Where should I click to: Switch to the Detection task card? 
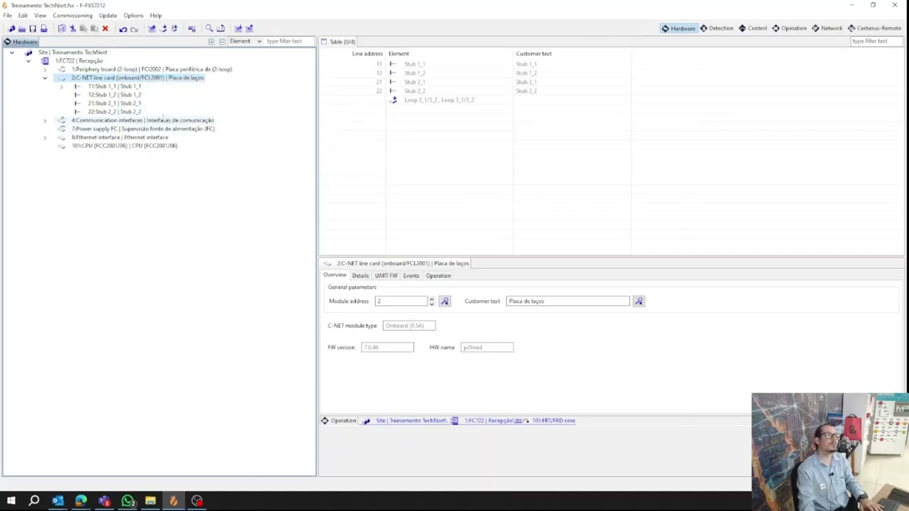[717, 28]
